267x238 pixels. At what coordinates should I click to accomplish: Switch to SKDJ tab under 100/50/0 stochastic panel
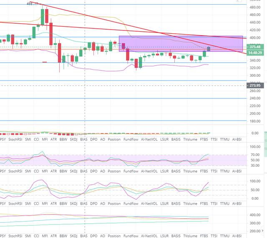(73, 203)
